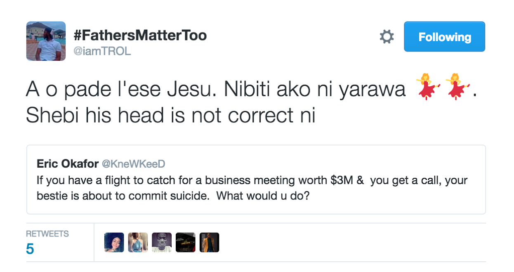Viewport: 514px width, 272px height.
Task: Open retweeter avatar with blue halter top
Action: 138,243
